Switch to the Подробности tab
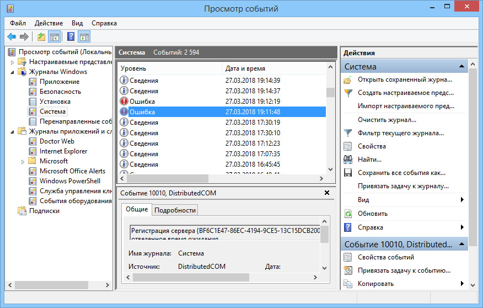This screenshot has height=308, width=483. (175, 210)
